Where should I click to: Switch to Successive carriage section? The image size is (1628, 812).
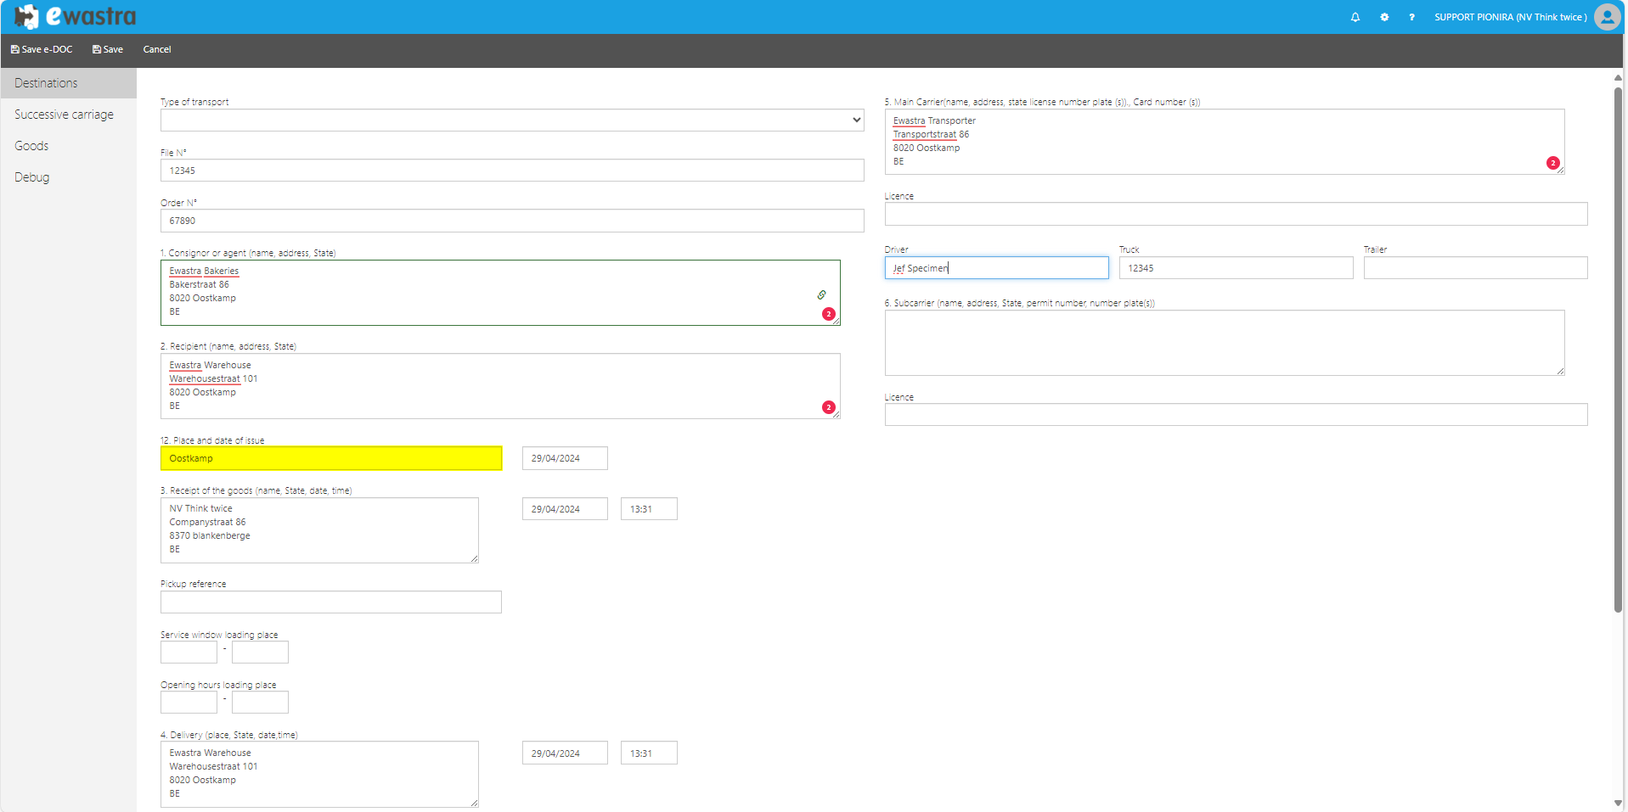click(64, 115)
